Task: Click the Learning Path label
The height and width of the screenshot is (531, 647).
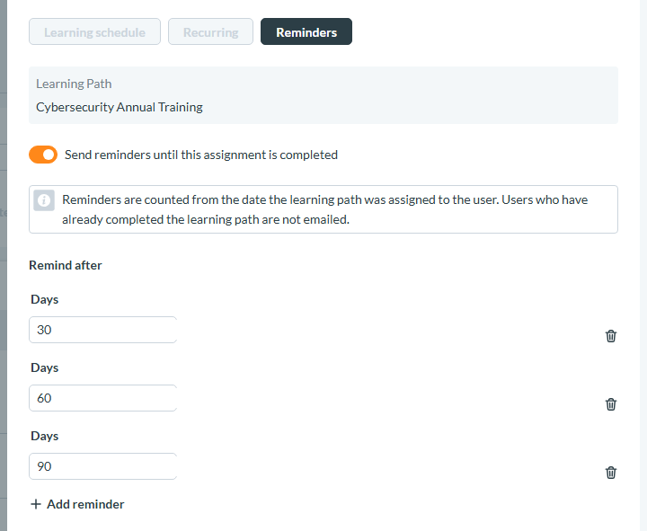Action: (x=74, y=84)
